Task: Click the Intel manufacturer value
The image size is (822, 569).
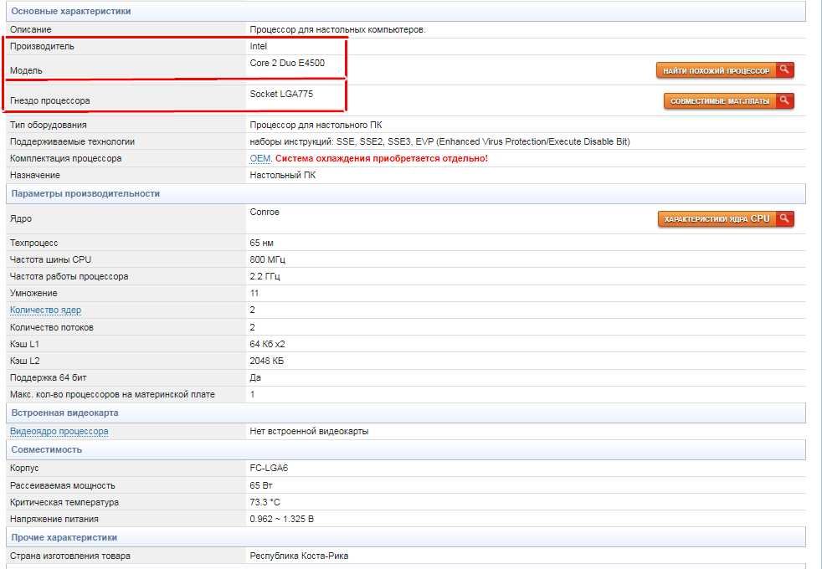Action: 259,46
